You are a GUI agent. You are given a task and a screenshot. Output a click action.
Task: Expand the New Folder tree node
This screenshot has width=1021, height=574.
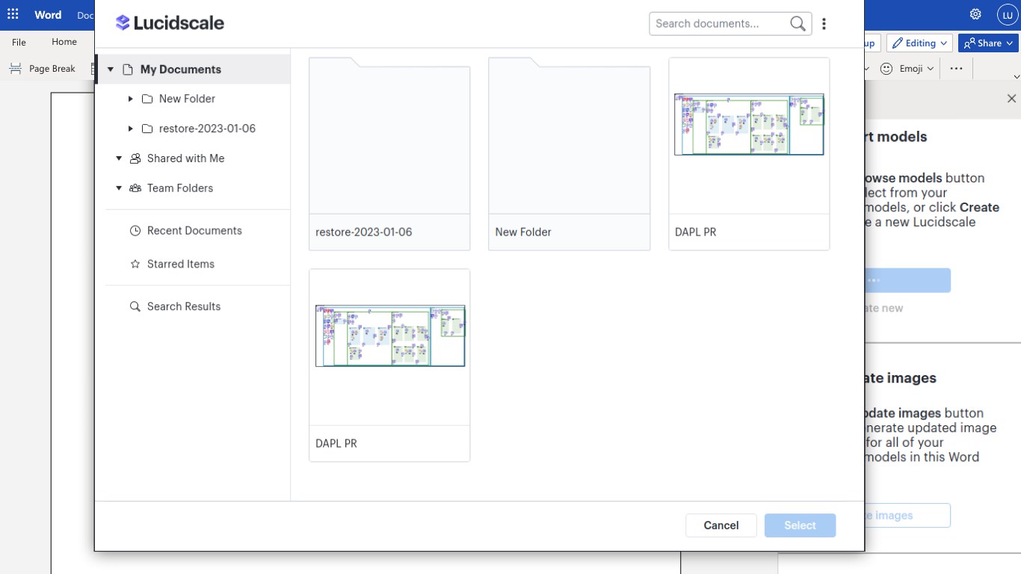point(131,99)
